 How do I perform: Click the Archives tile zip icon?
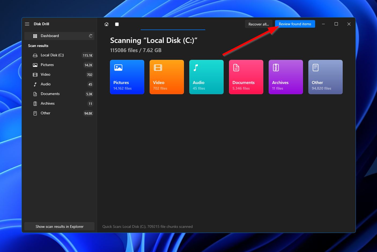(276, 68)
